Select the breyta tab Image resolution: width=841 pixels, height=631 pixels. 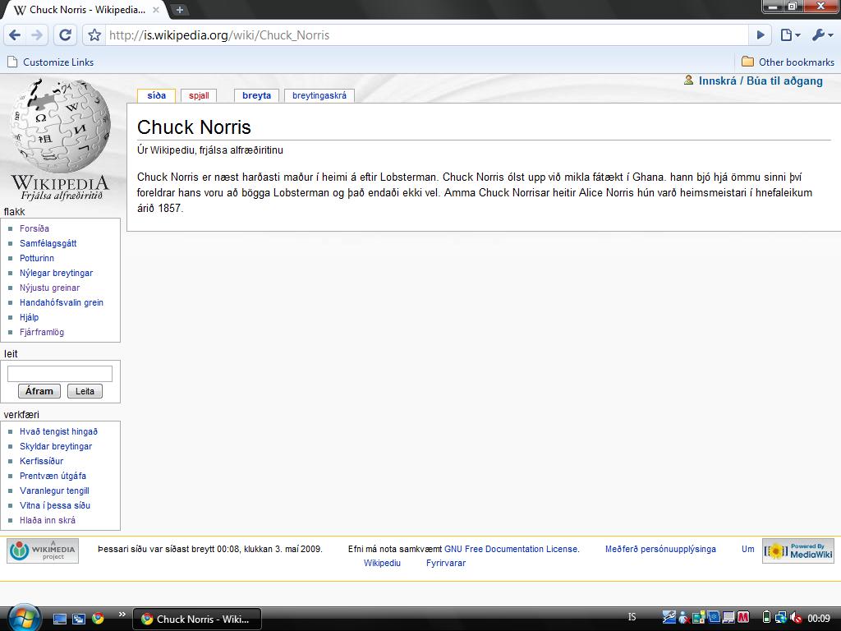(x=256, y=95)
